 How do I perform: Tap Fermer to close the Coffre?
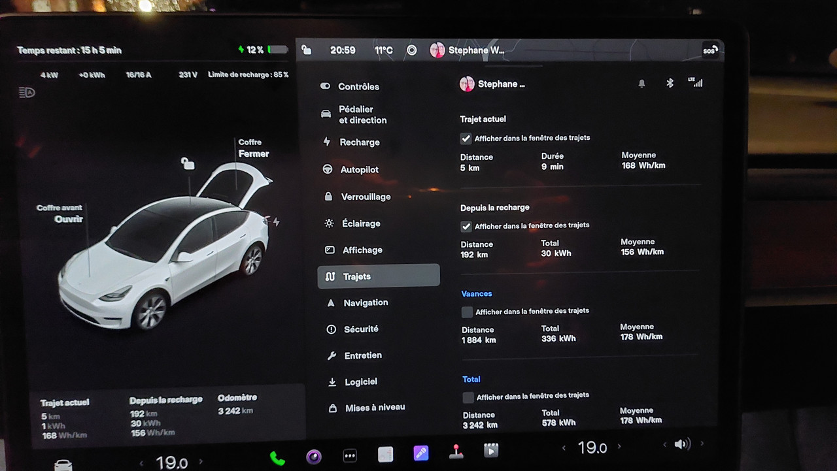[254, 154]
